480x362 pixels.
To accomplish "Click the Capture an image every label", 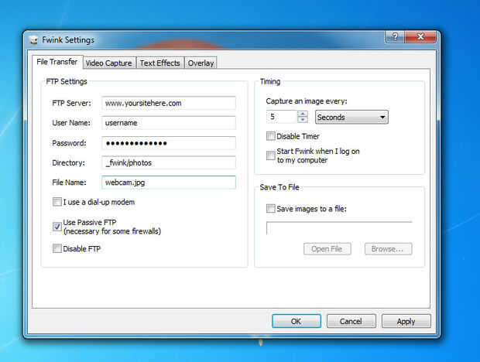I will tap(307, 101).
